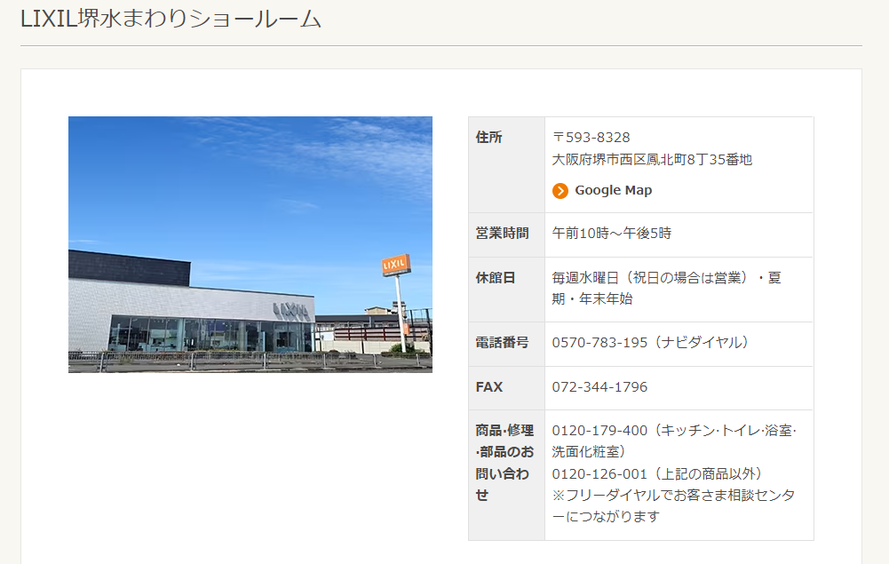Viewport: 889px width, 564px height.
Task: Click the hours text 午前10時～午後5時
Action: coord(612,234)
